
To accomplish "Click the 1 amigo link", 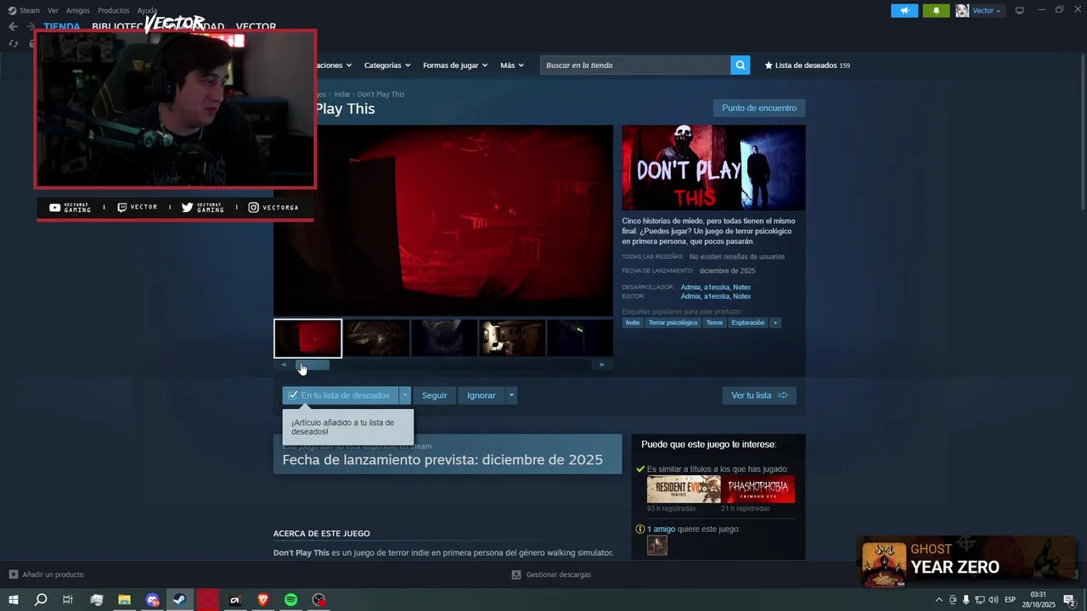I will 661,529.
